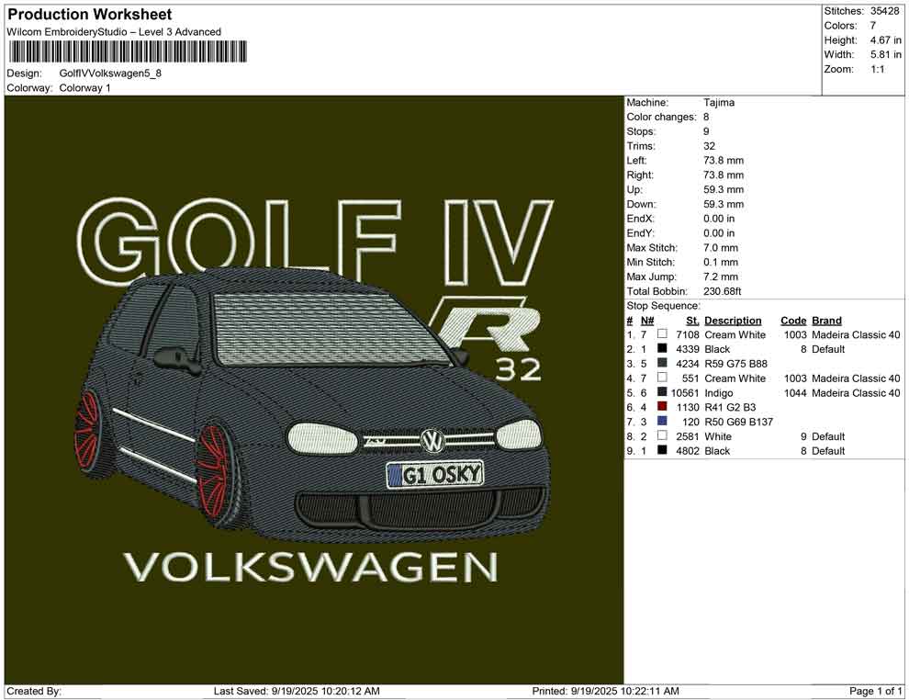Click the St. column header
The width and height of the screenshot is (909, 700).
point(692,320)
